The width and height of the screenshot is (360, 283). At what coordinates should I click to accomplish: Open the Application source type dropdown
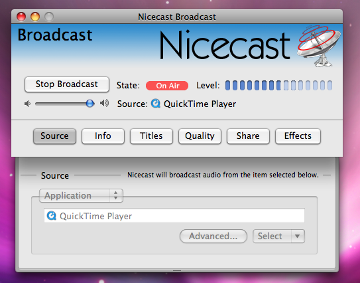[x=81, y=196]
